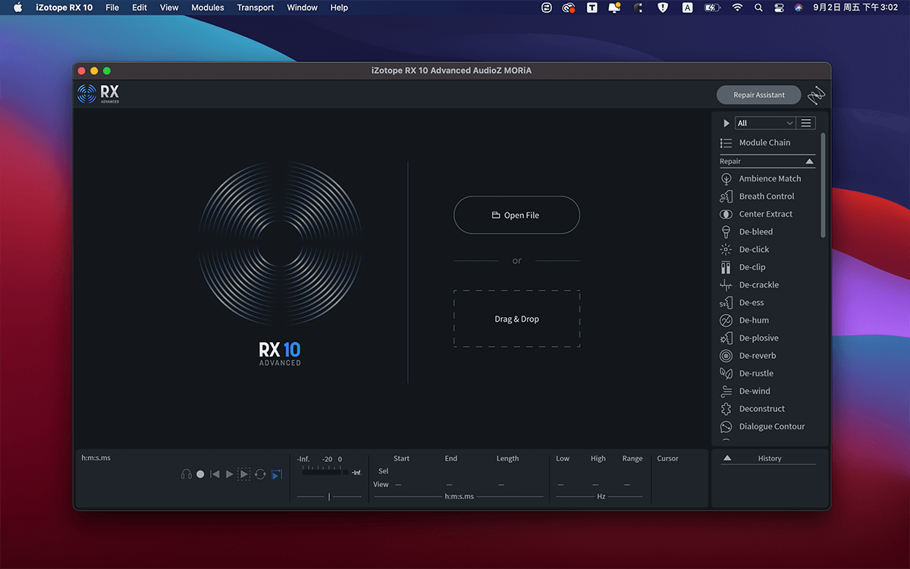
Task: Click the Wi-Fi status icon
Action: 737,8
